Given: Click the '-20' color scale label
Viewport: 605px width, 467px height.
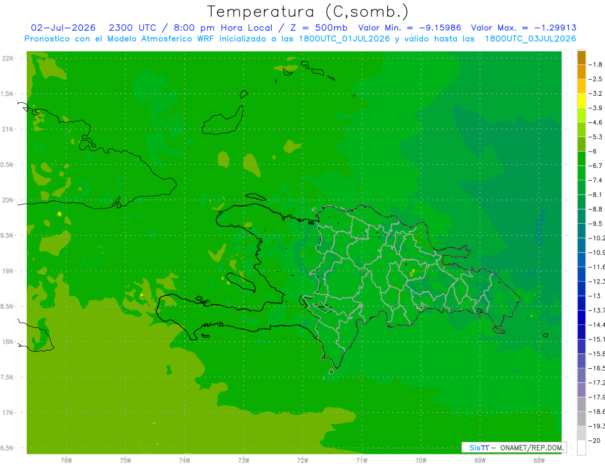Looking at the screenshot, I should click(x=593, y=440).
